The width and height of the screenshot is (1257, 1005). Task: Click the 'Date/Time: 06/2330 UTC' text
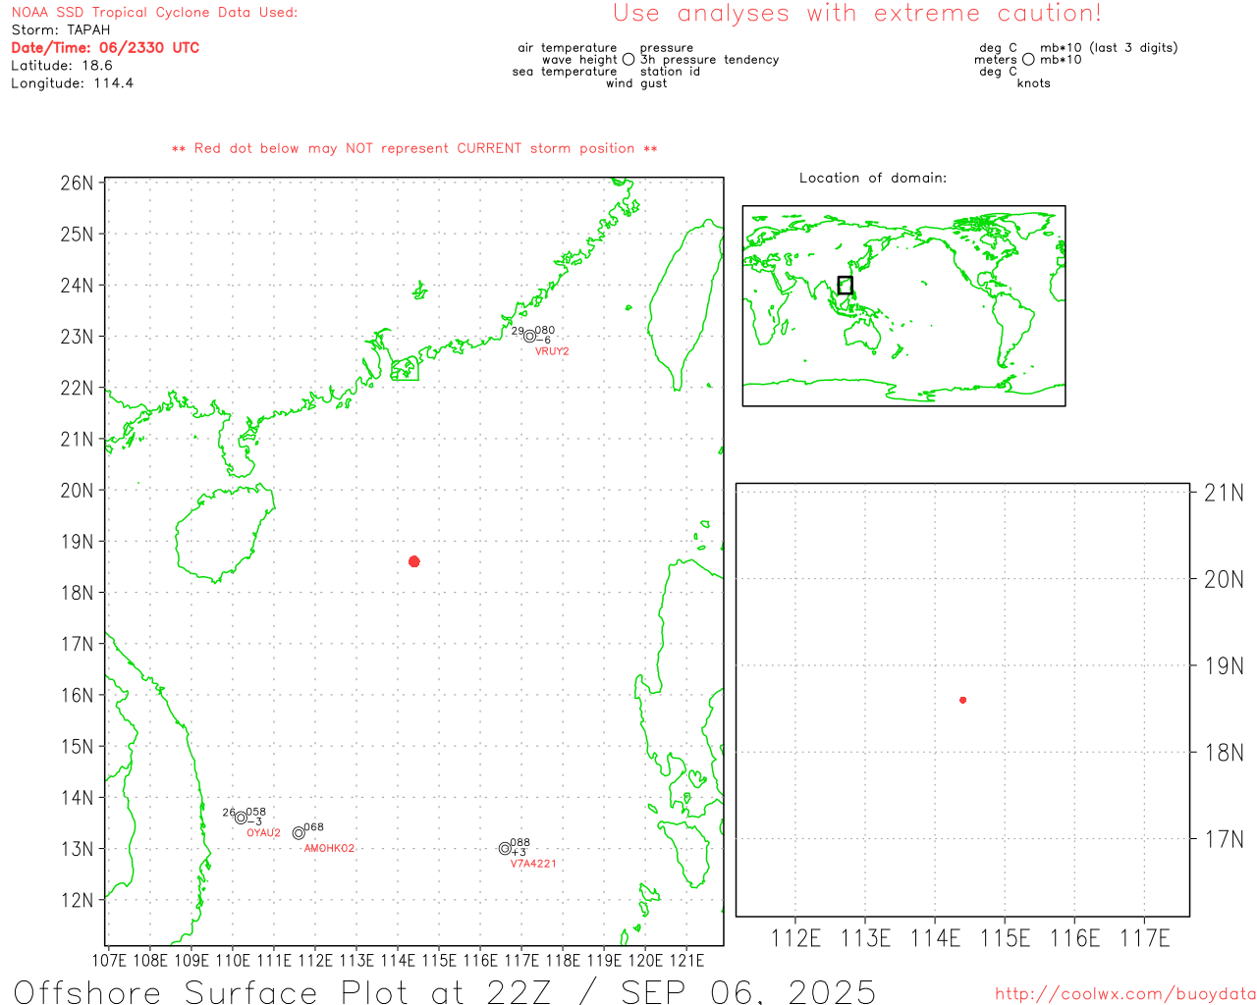pos(105,48)
